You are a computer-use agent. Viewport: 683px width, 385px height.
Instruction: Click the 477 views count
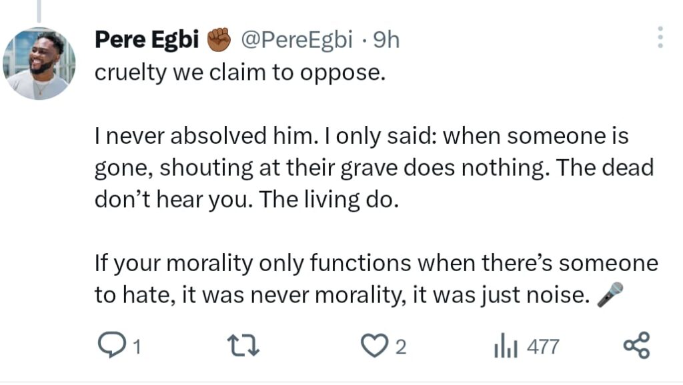pyautogui.click(x=543, y=347)
